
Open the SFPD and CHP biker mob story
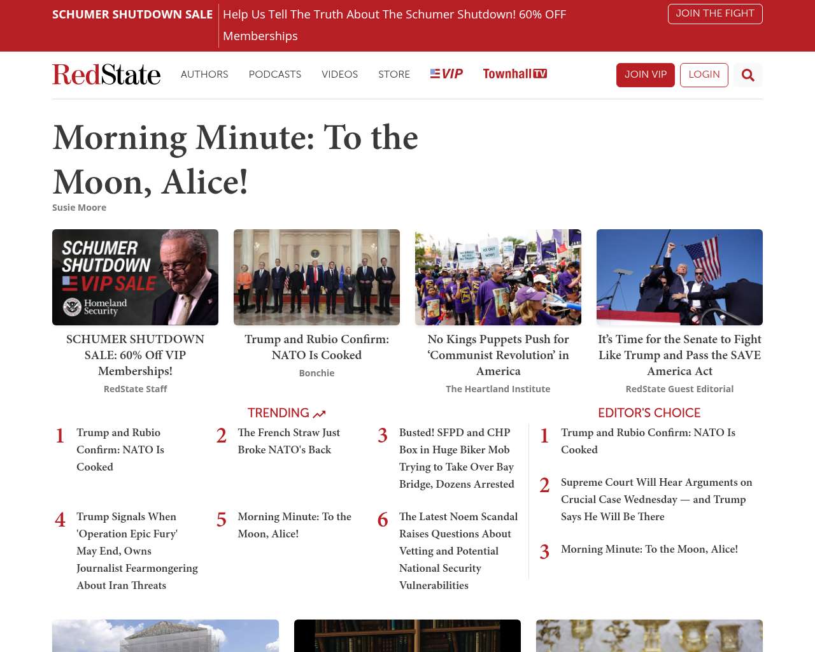click(456, 458)
